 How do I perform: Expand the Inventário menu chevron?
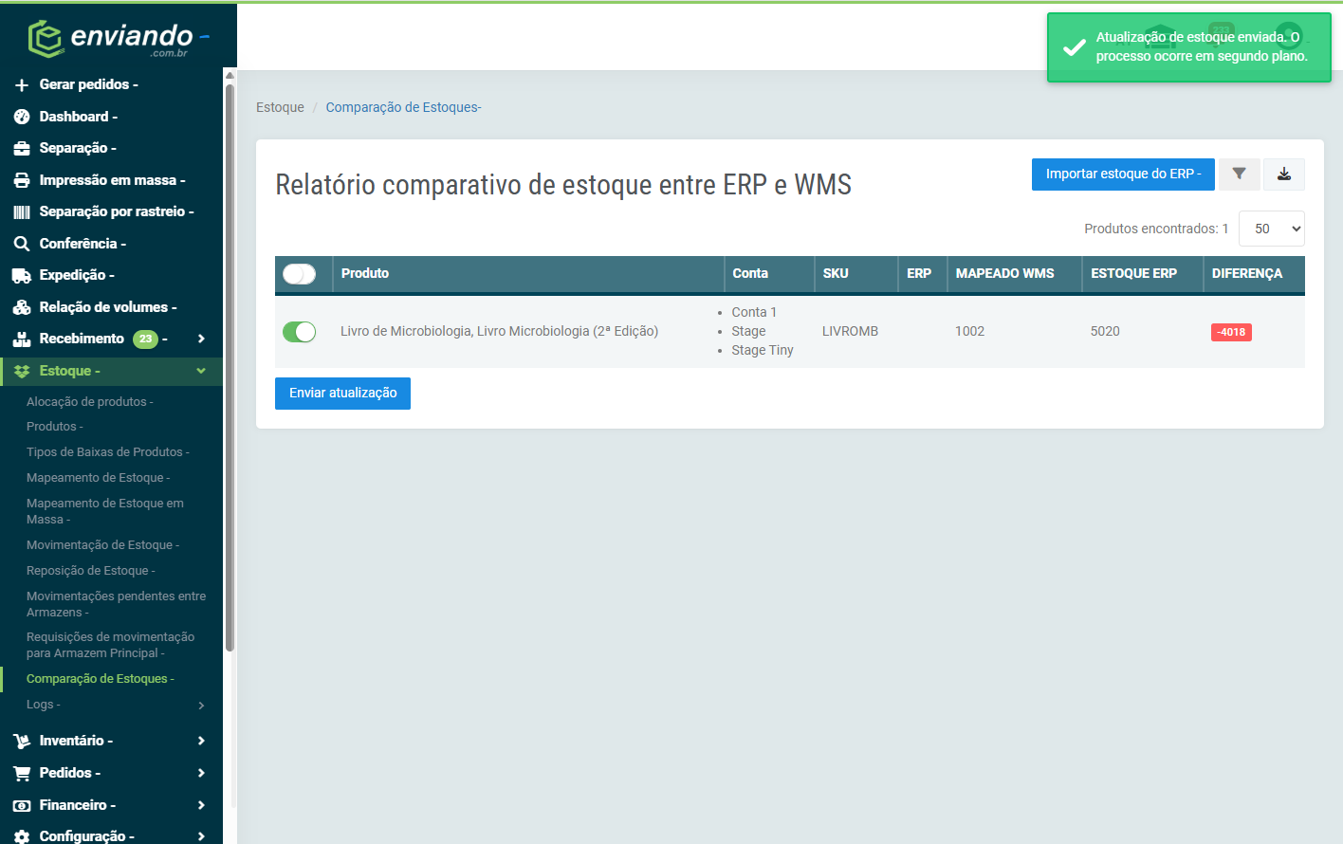tap(201, 741)
